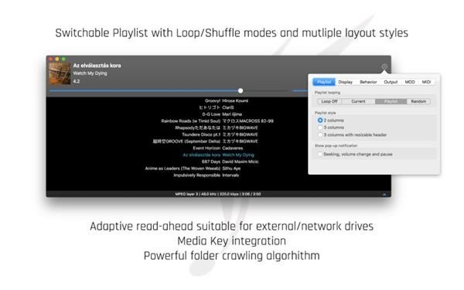The image size is (464, 290).
Task: Open the Behavior tab
Action: (x=368, y=82)
